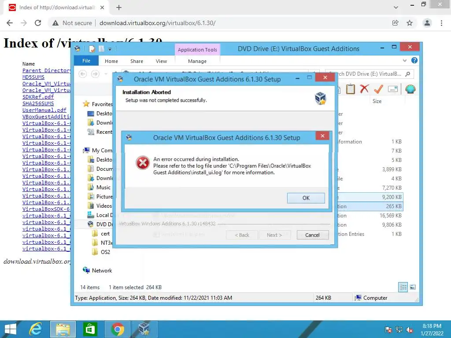
Task: Click the Parent Directory link
Action: click(x=46, y=70)
